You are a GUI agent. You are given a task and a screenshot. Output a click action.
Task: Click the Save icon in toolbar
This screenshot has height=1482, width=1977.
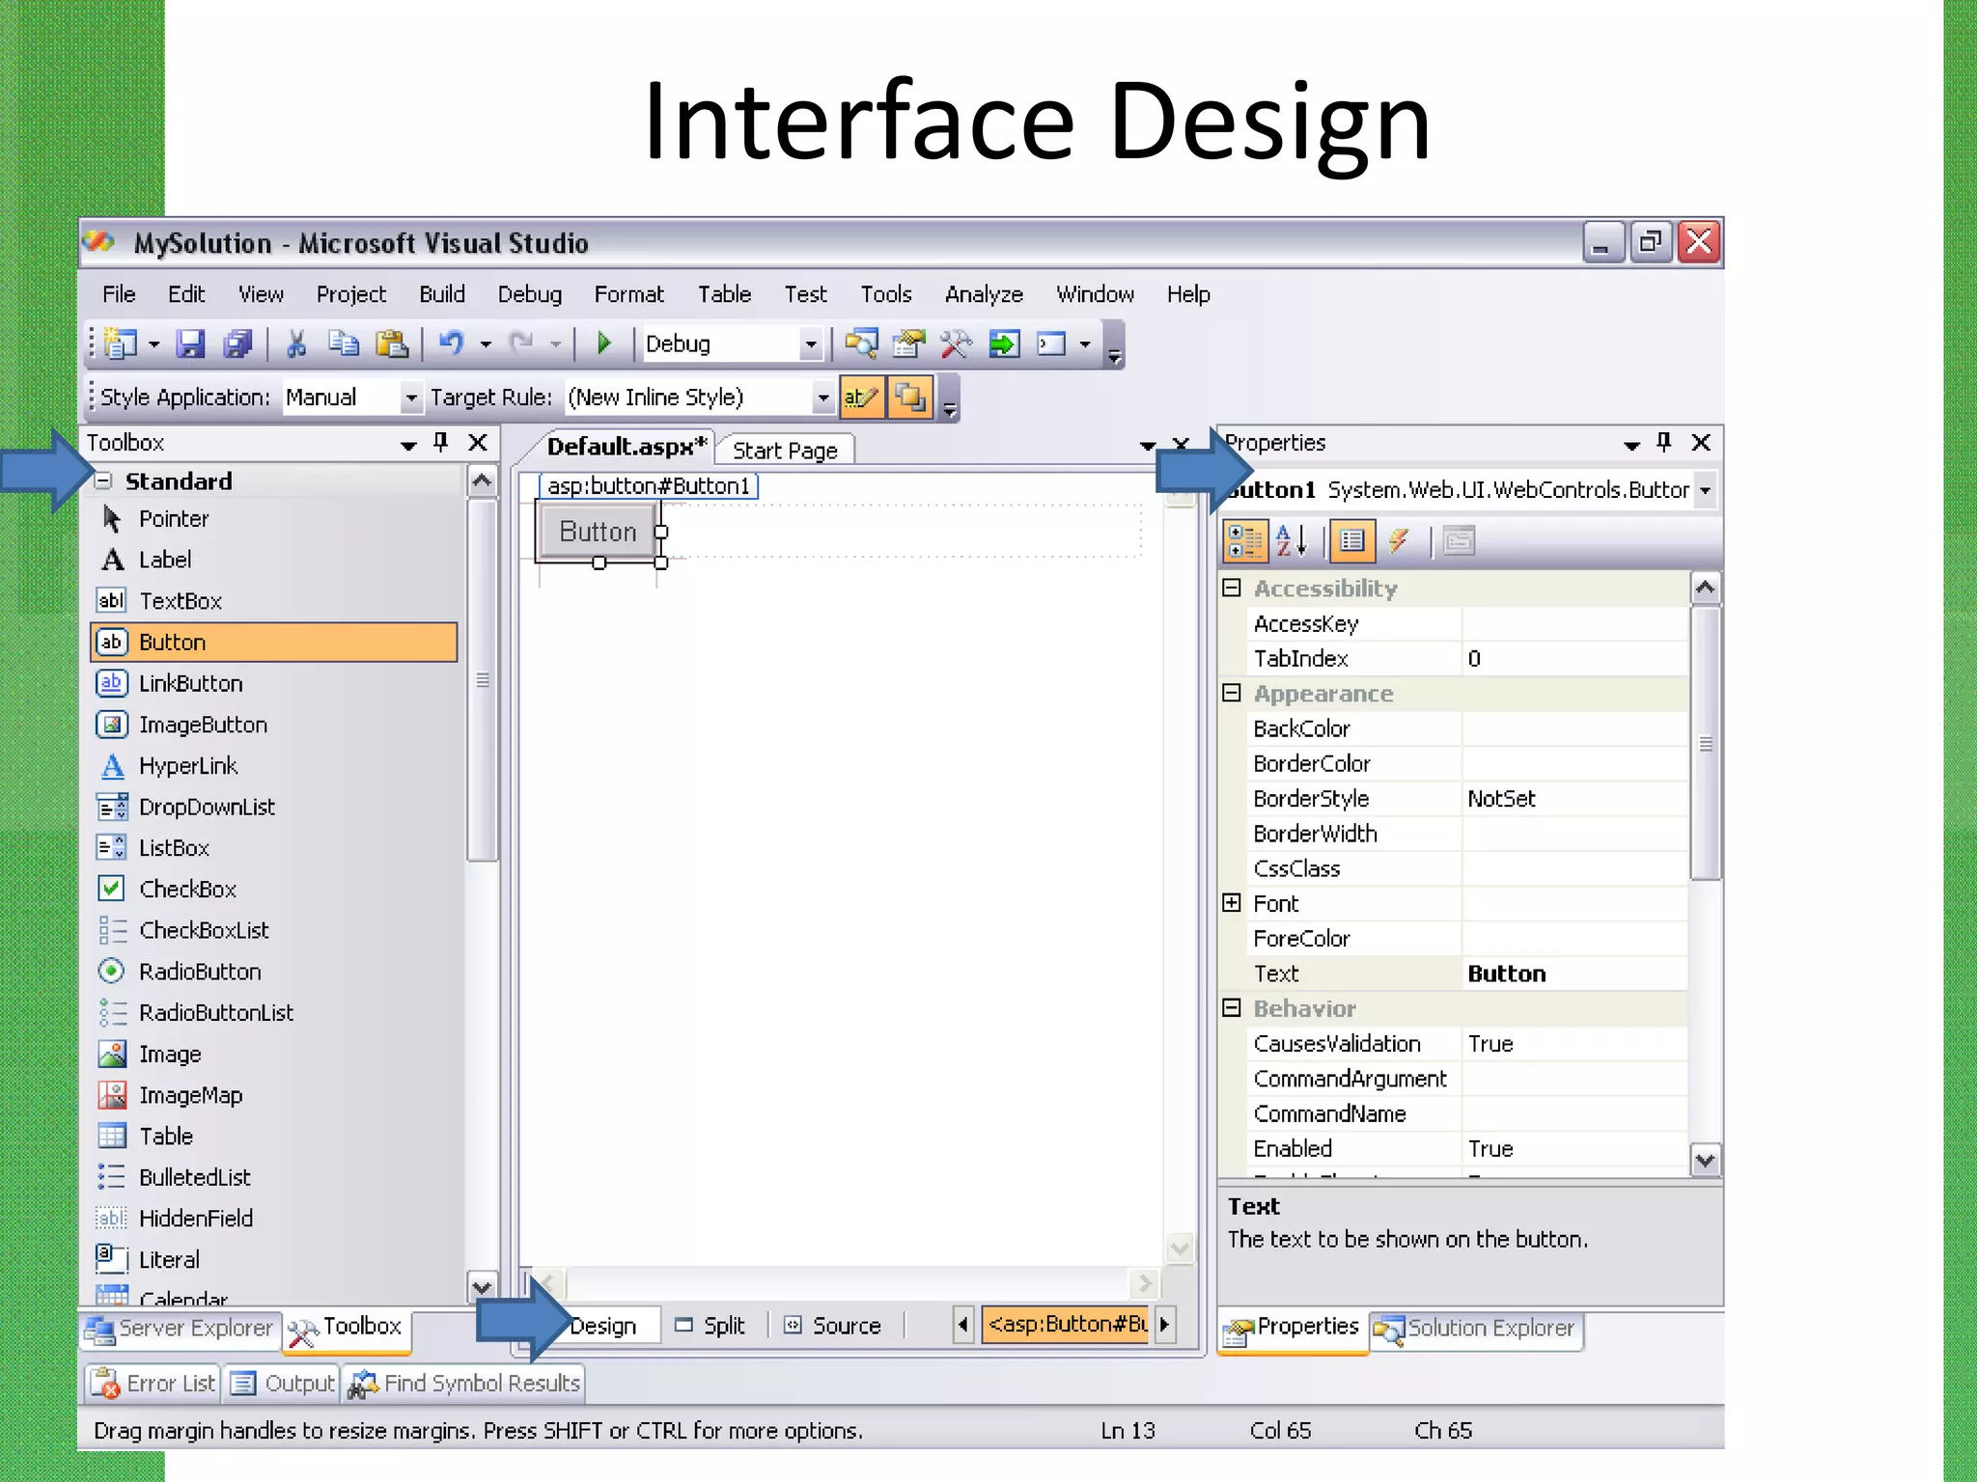click(190, 343)
